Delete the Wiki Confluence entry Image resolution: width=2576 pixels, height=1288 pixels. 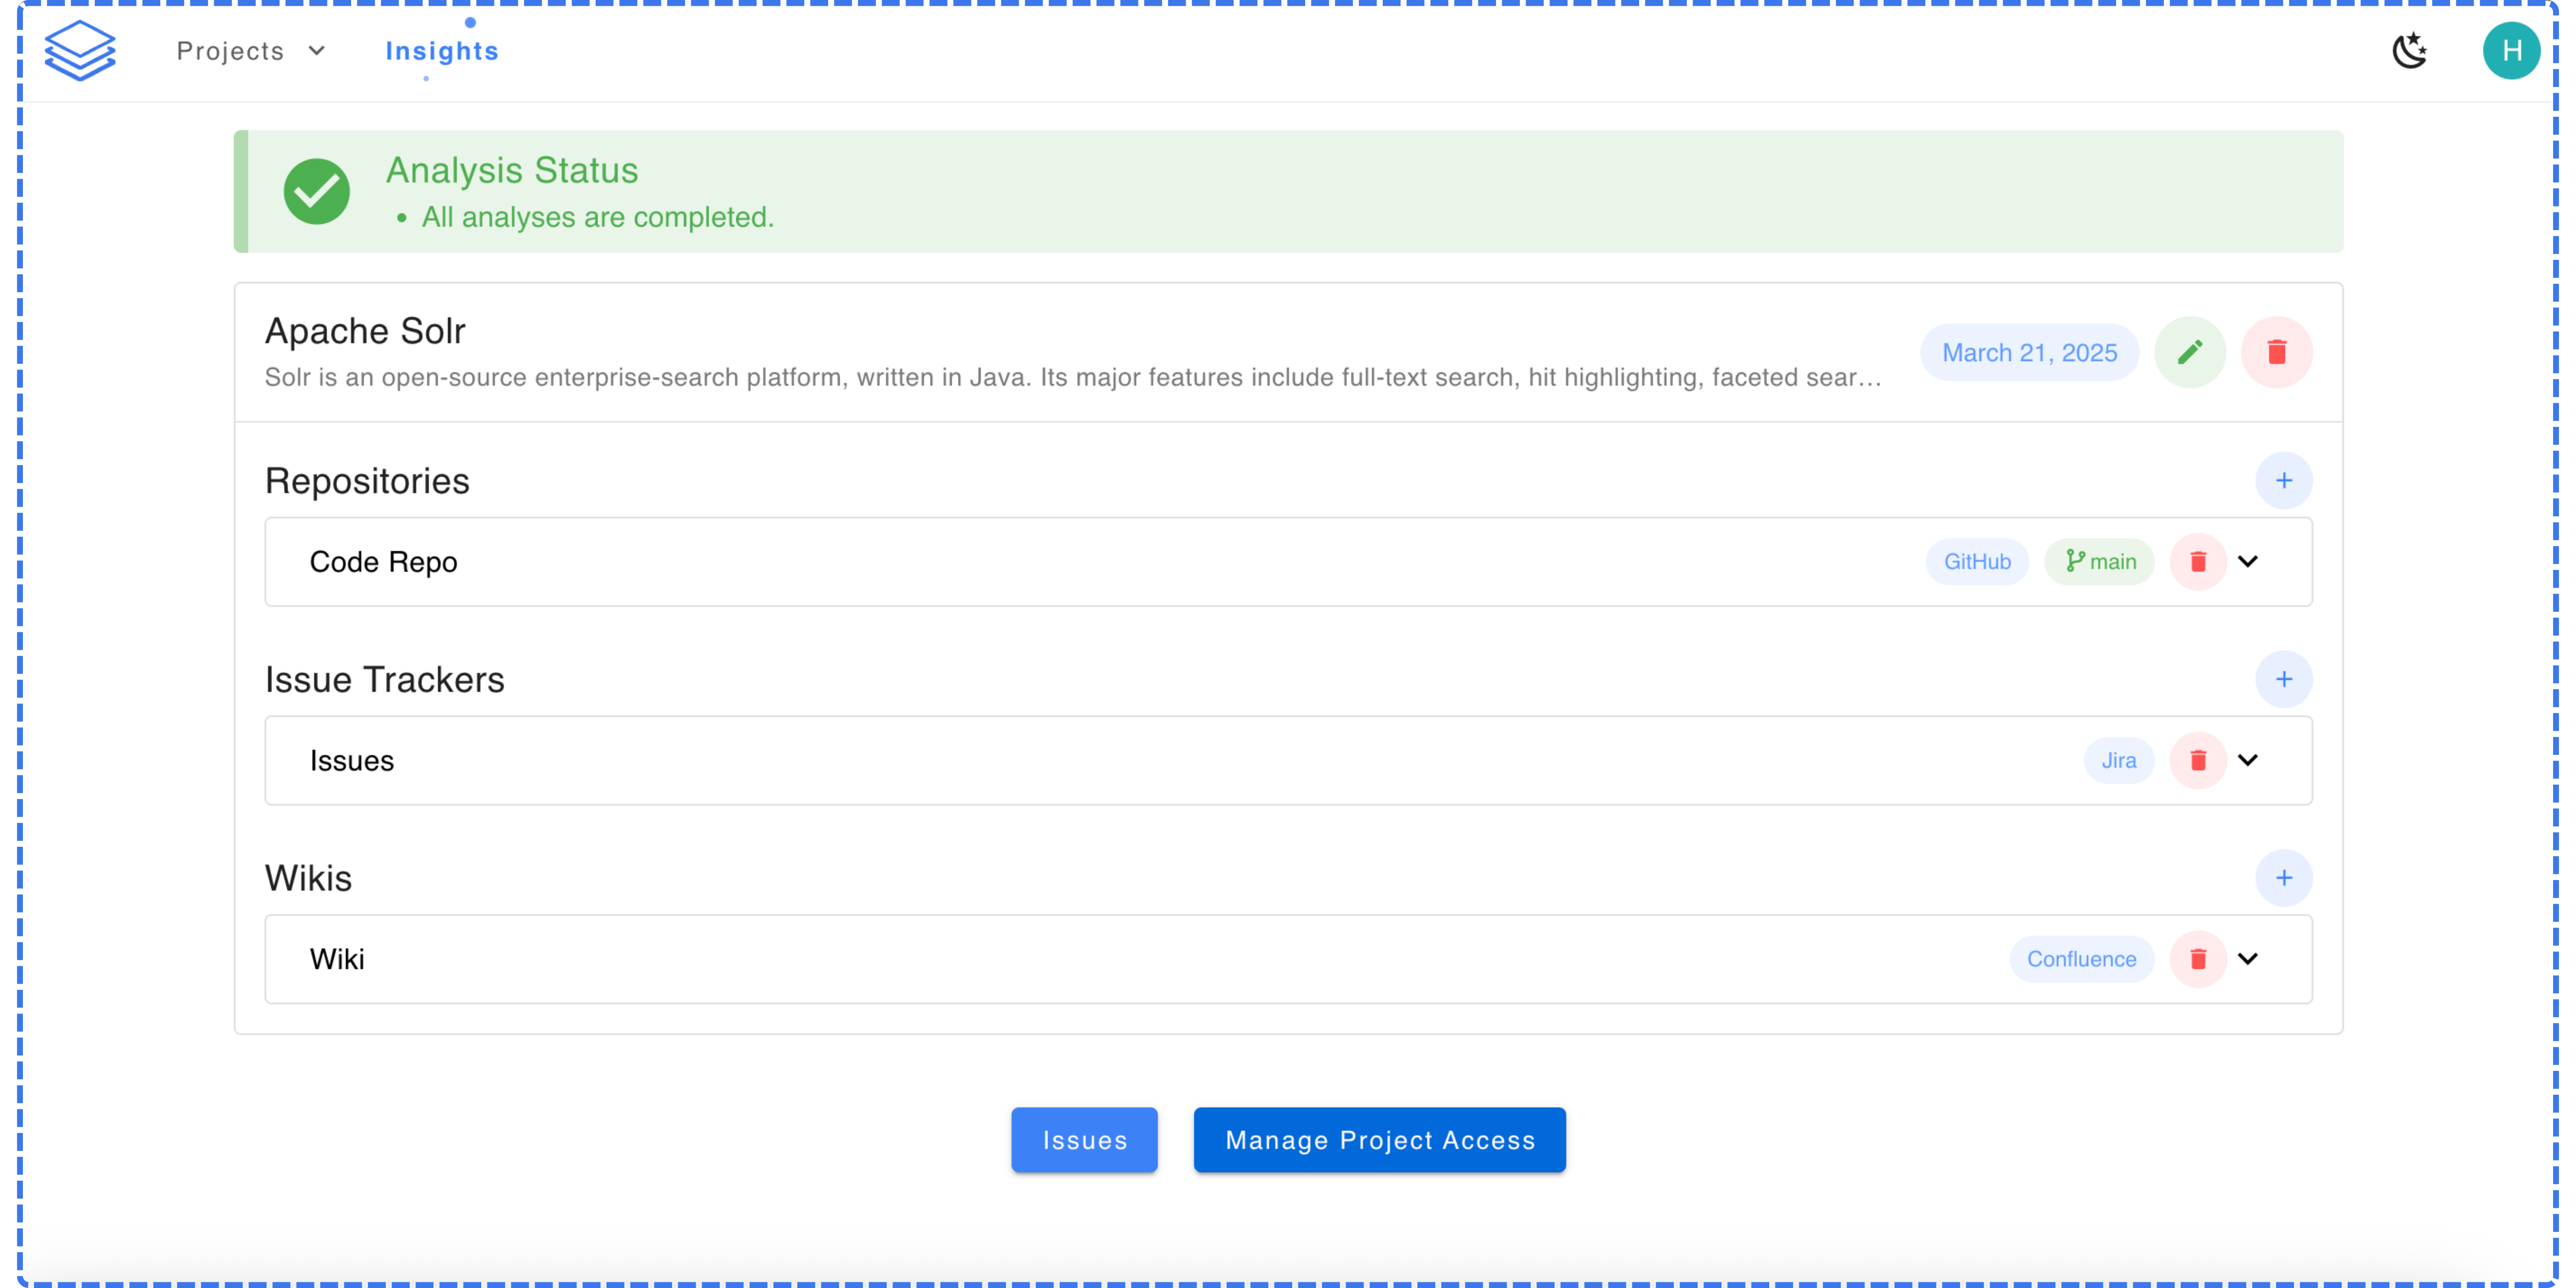pyautogui.click(x=2197, y=959)
